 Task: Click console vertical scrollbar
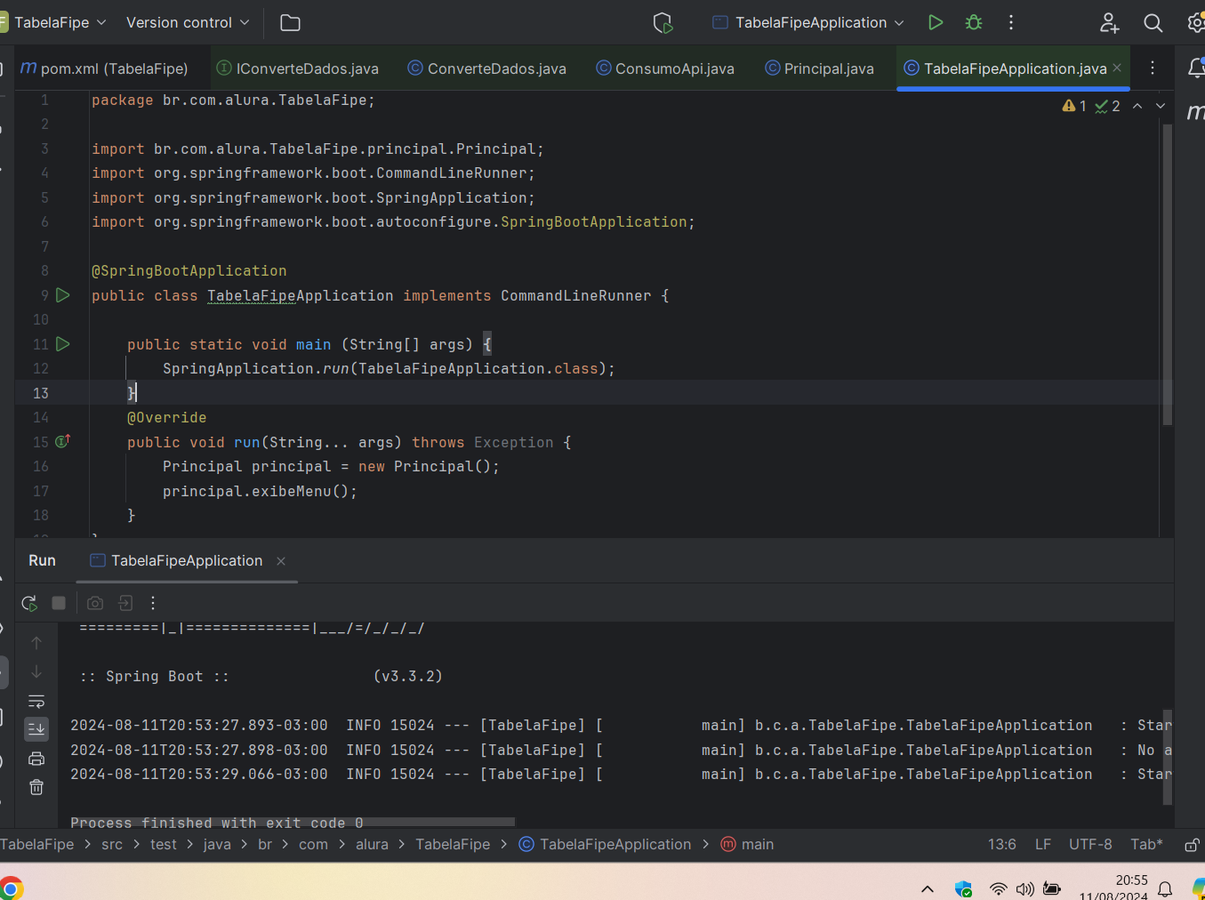pos(1168,757)
